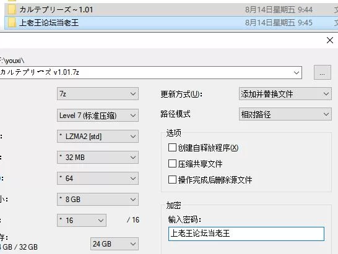Open the 32 MB dictionary size dropdown

tap(98, 158)
